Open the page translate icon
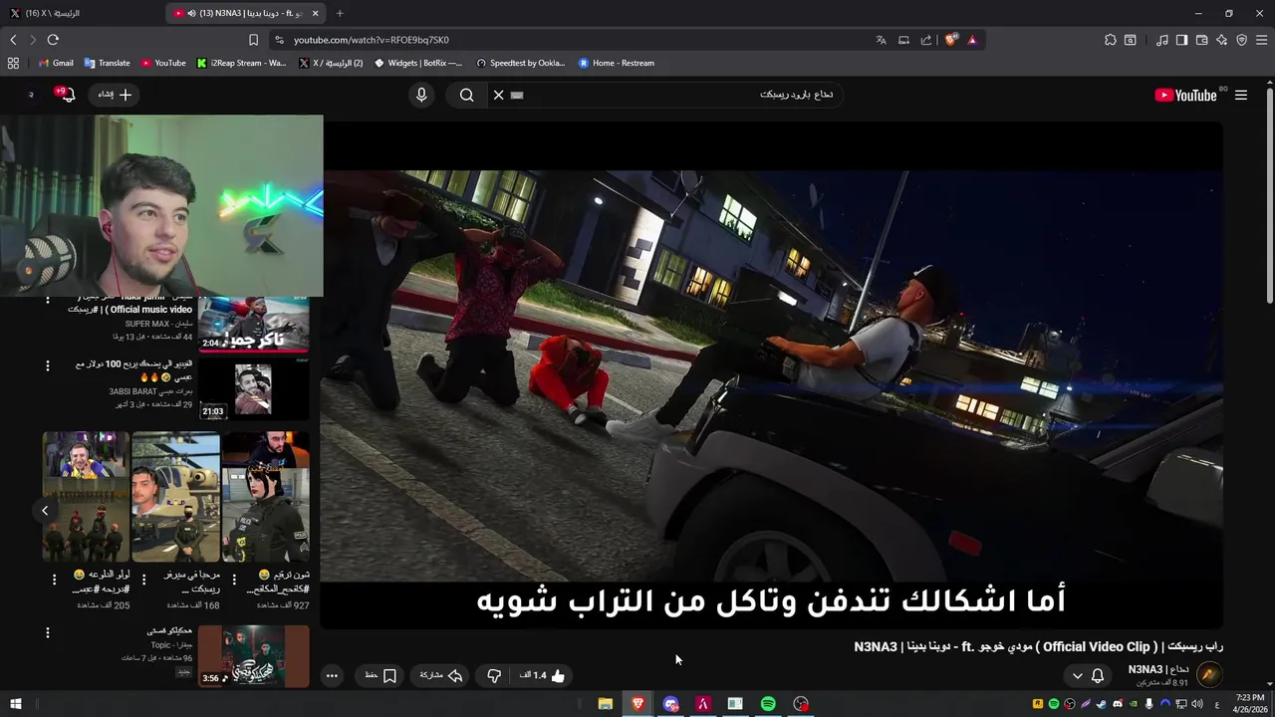This screenshot has height=717, width=1275. [881, 40]
